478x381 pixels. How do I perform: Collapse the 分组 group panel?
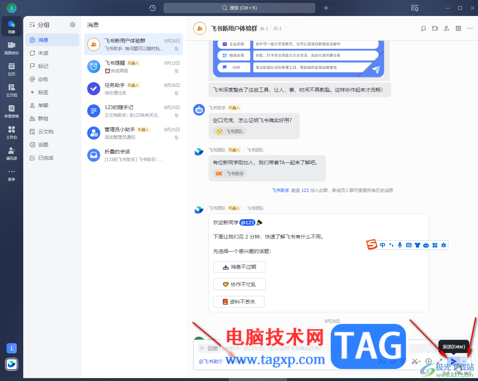point(32,25)
